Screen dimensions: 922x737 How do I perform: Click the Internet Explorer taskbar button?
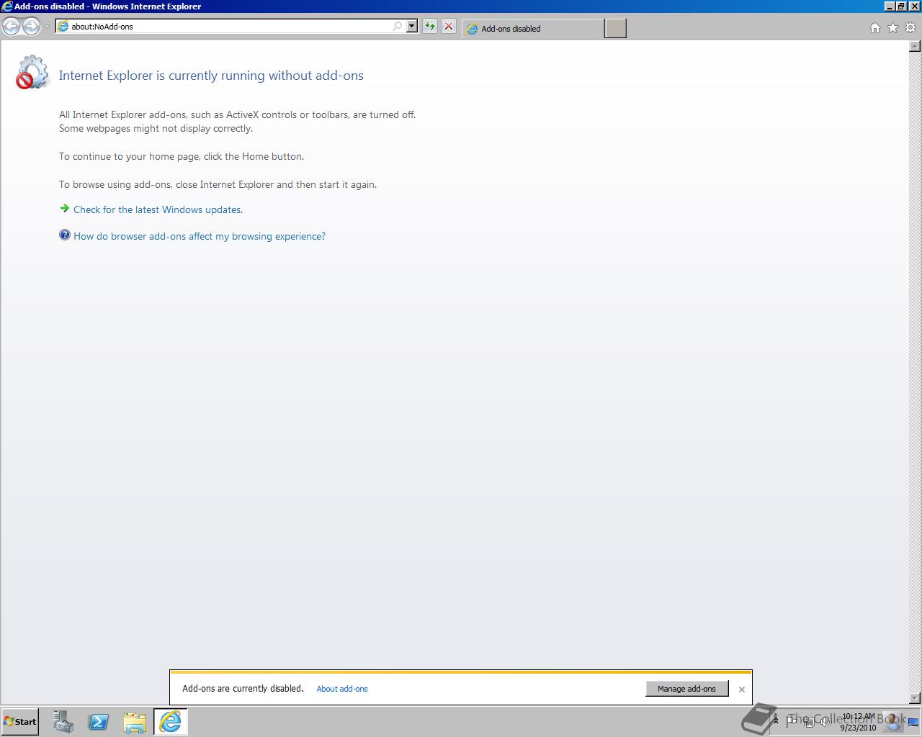point(171,722)
